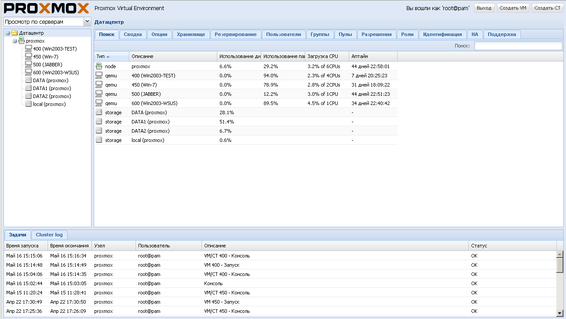Click the node icon in the proxmox grid row
Screen dimensions: 566x319
click(99, 66)
